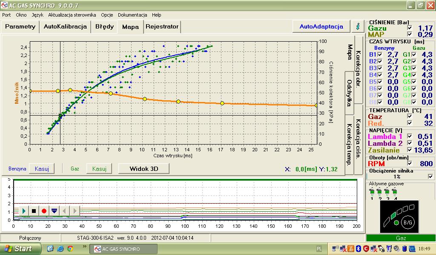Click the B/G fuel switch button
The image size is (436, 255).
click(x=407, y=222)
